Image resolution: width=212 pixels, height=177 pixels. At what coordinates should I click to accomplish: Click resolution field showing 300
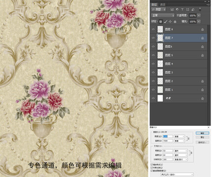(x=168, y=159)
